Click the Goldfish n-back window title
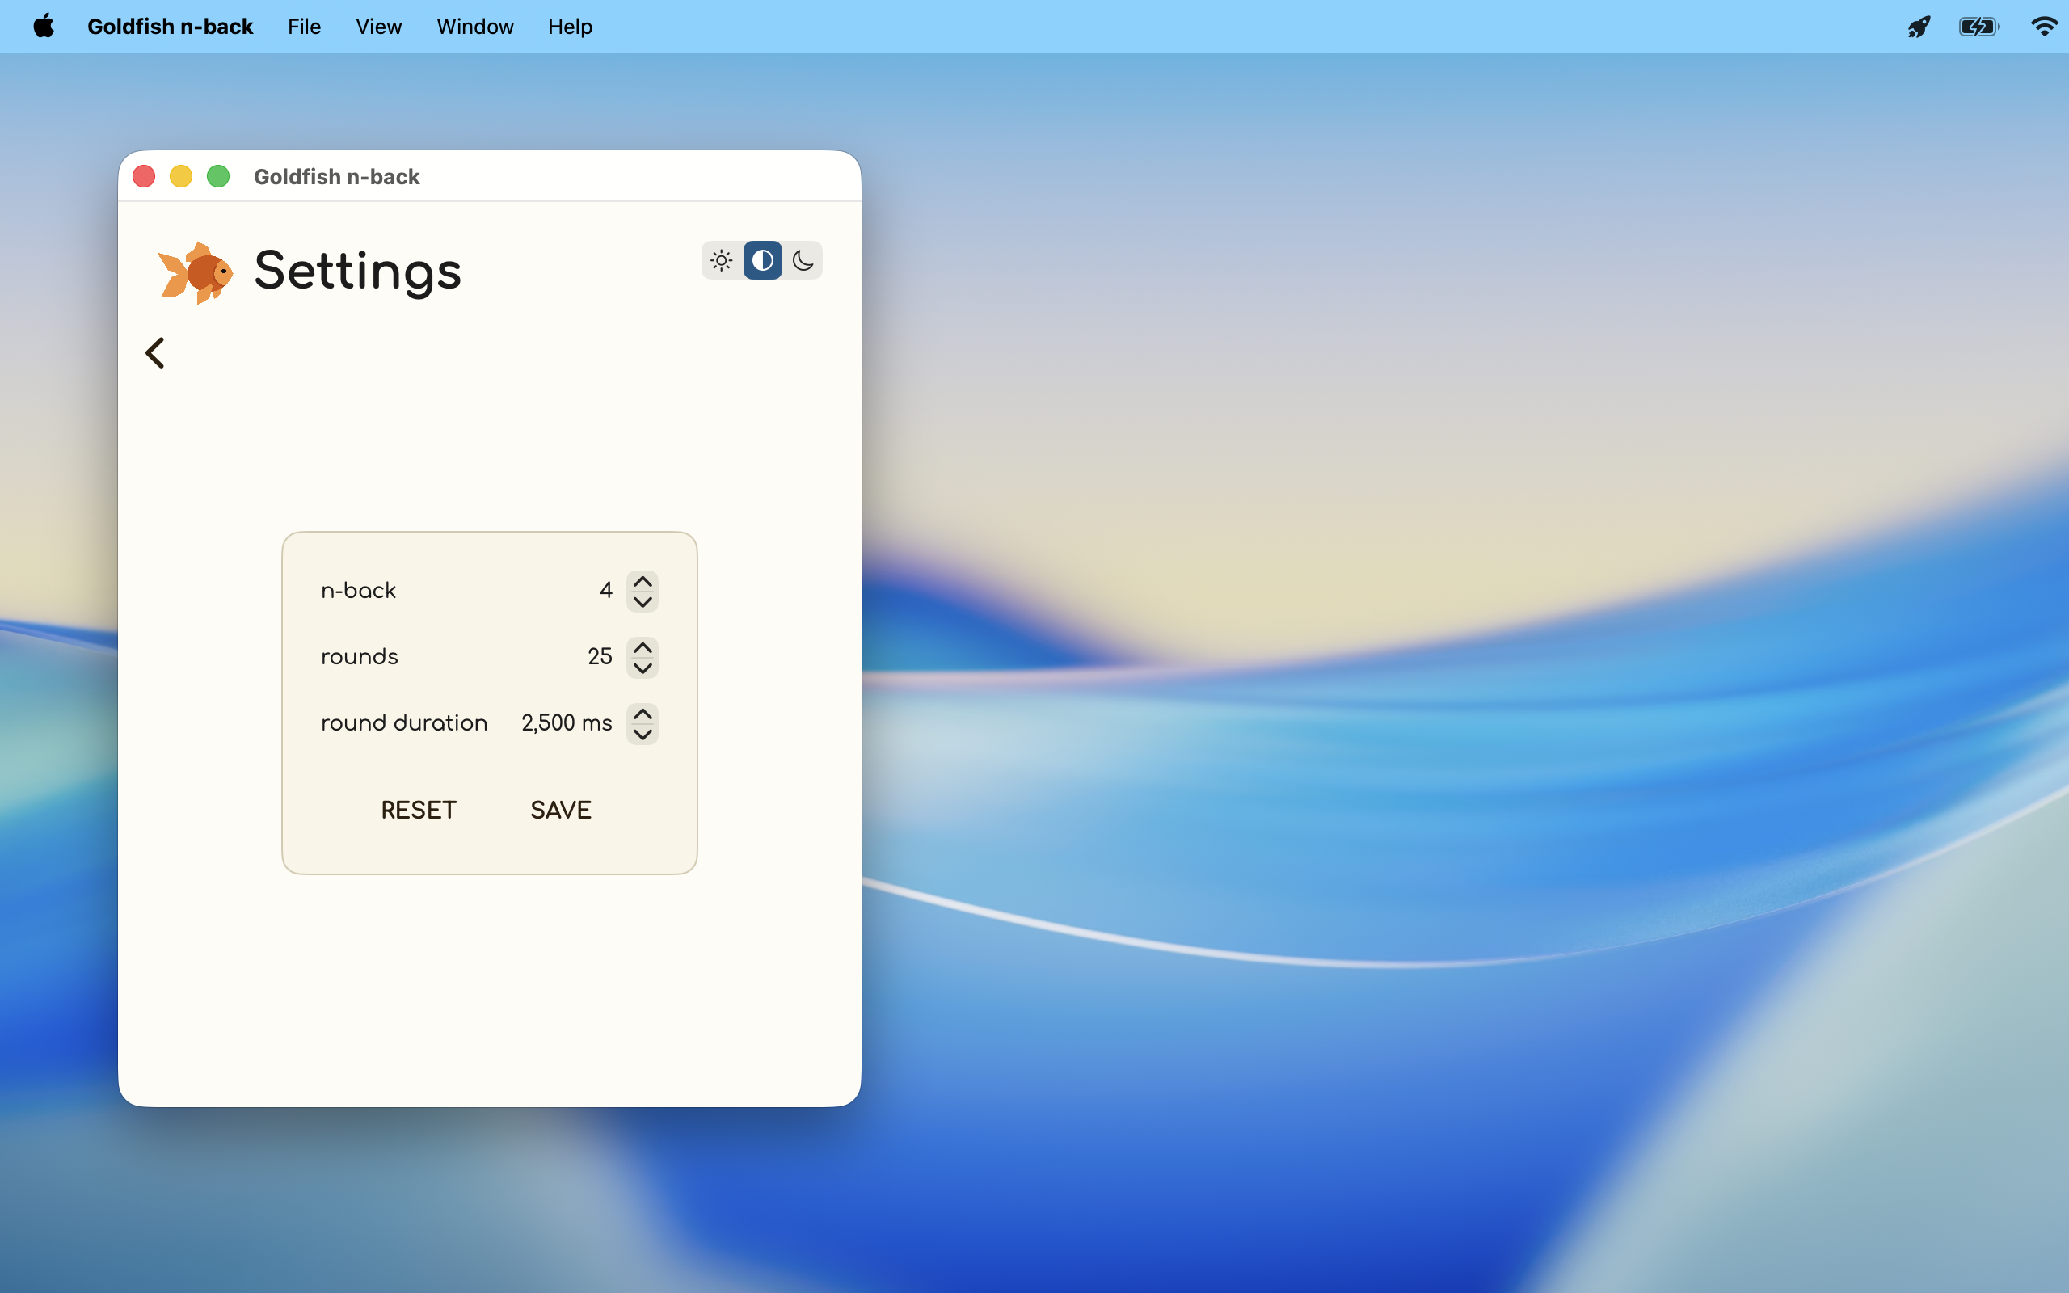The image size is (2069, 1293). (x=337, y=176)
